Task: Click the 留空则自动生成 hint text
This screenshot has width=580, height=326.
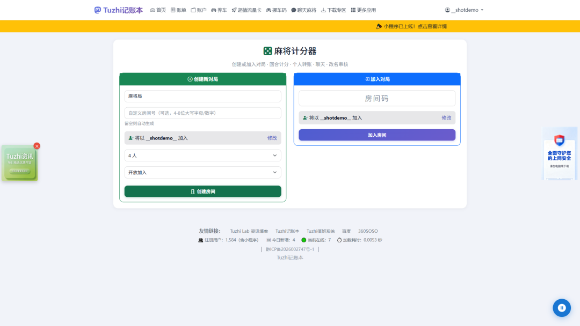Action: point(139,123)
